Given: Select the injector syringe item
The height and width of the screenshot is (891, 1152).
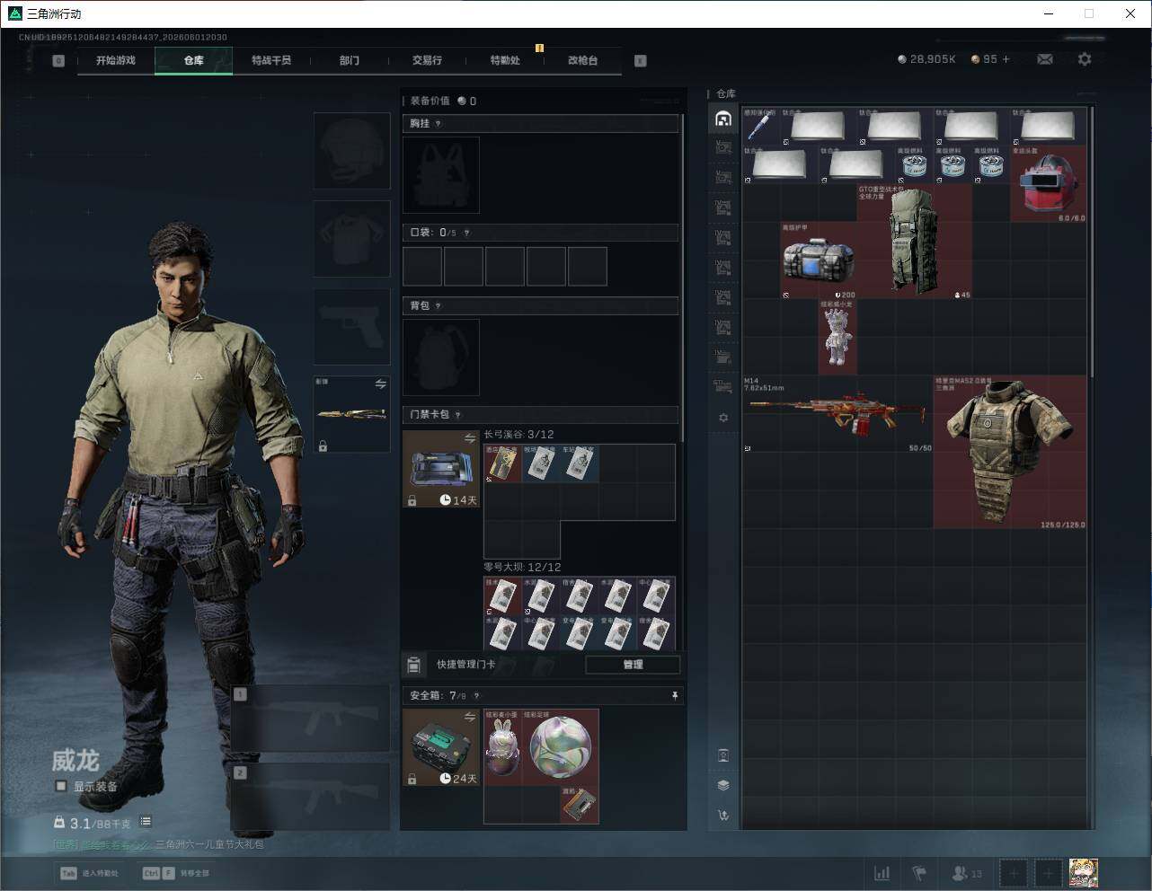Looking at the screenshot, I should (761, 127).
